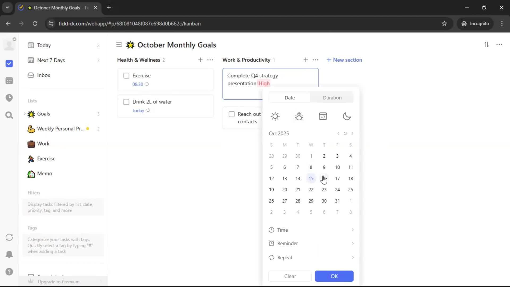The image size is (510, 287).
Task: Open the Pomodoro clock in left rail
Action: [x=9, y=98]
